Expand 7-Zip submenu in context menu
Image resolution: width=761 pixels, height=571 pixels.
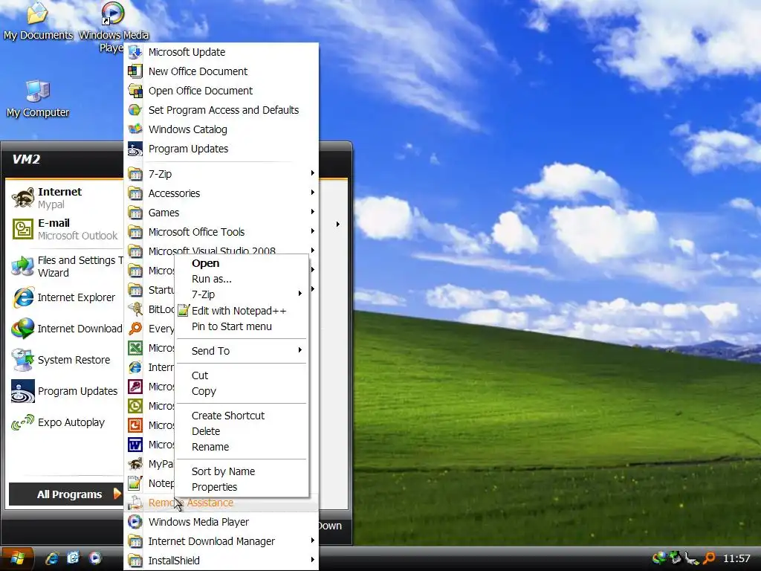(300, 294)
